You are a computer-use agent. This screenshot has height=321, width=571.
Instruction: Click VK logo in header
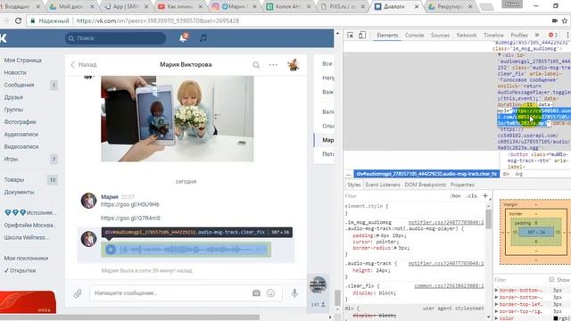4,37
